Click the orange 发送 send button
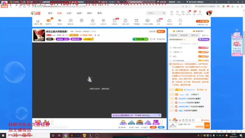The height and width of the screenshot is (138, 245). (x=207, y=125)
